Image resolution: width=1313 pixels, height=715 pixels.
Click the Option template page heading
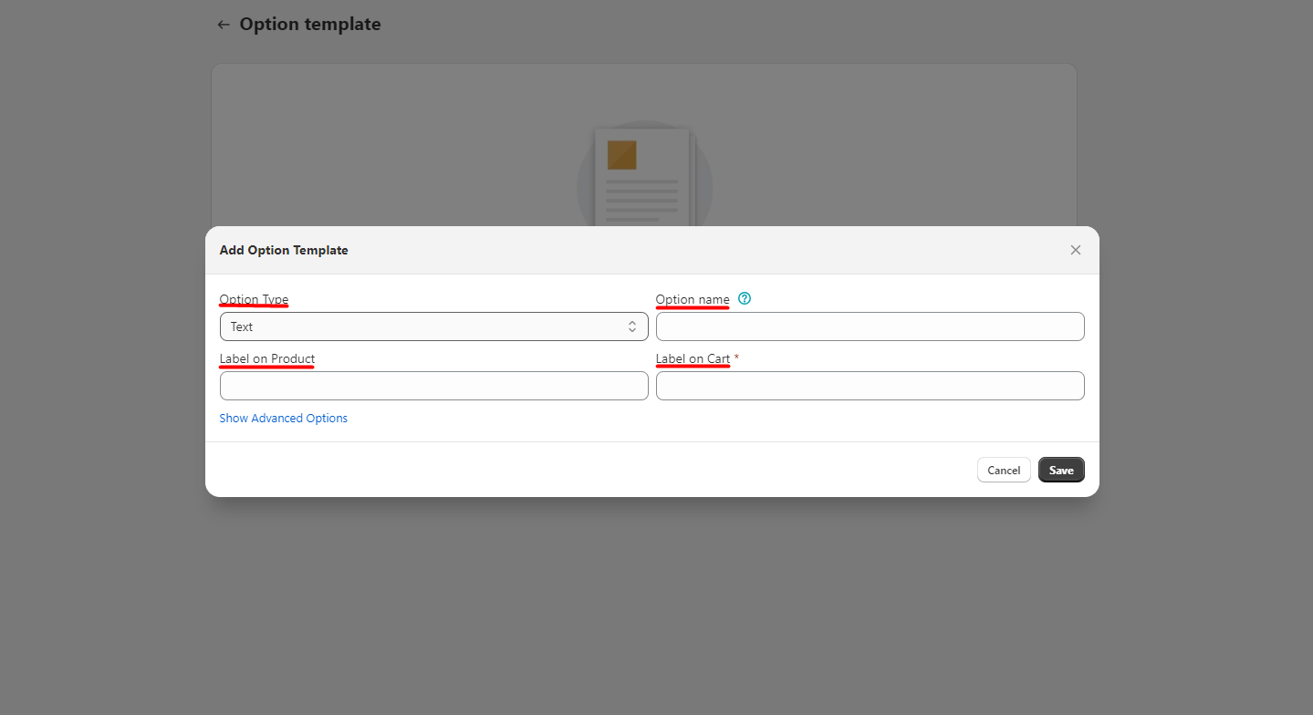(x=310, y=25)
